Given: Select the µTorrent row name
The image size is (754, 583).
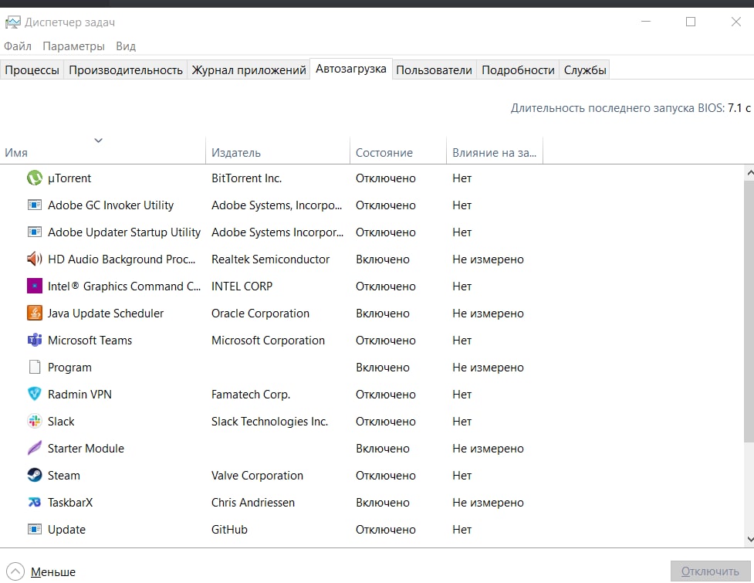Looking at the screenshot, I should pyautogui.click(x=69, y=178).
